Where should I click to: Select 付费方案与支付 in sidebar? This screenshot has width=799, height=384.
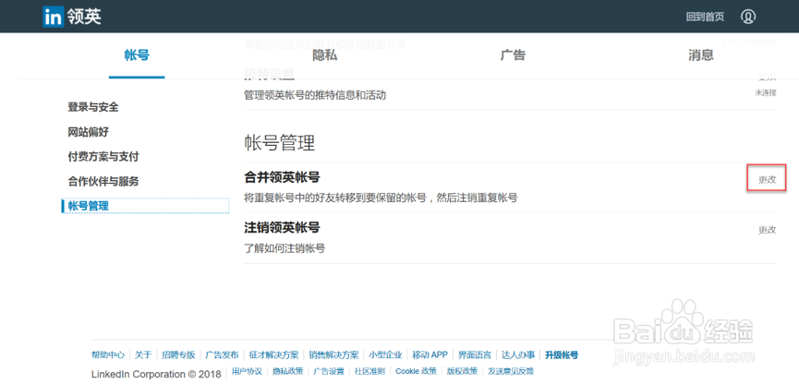(103, 157)
